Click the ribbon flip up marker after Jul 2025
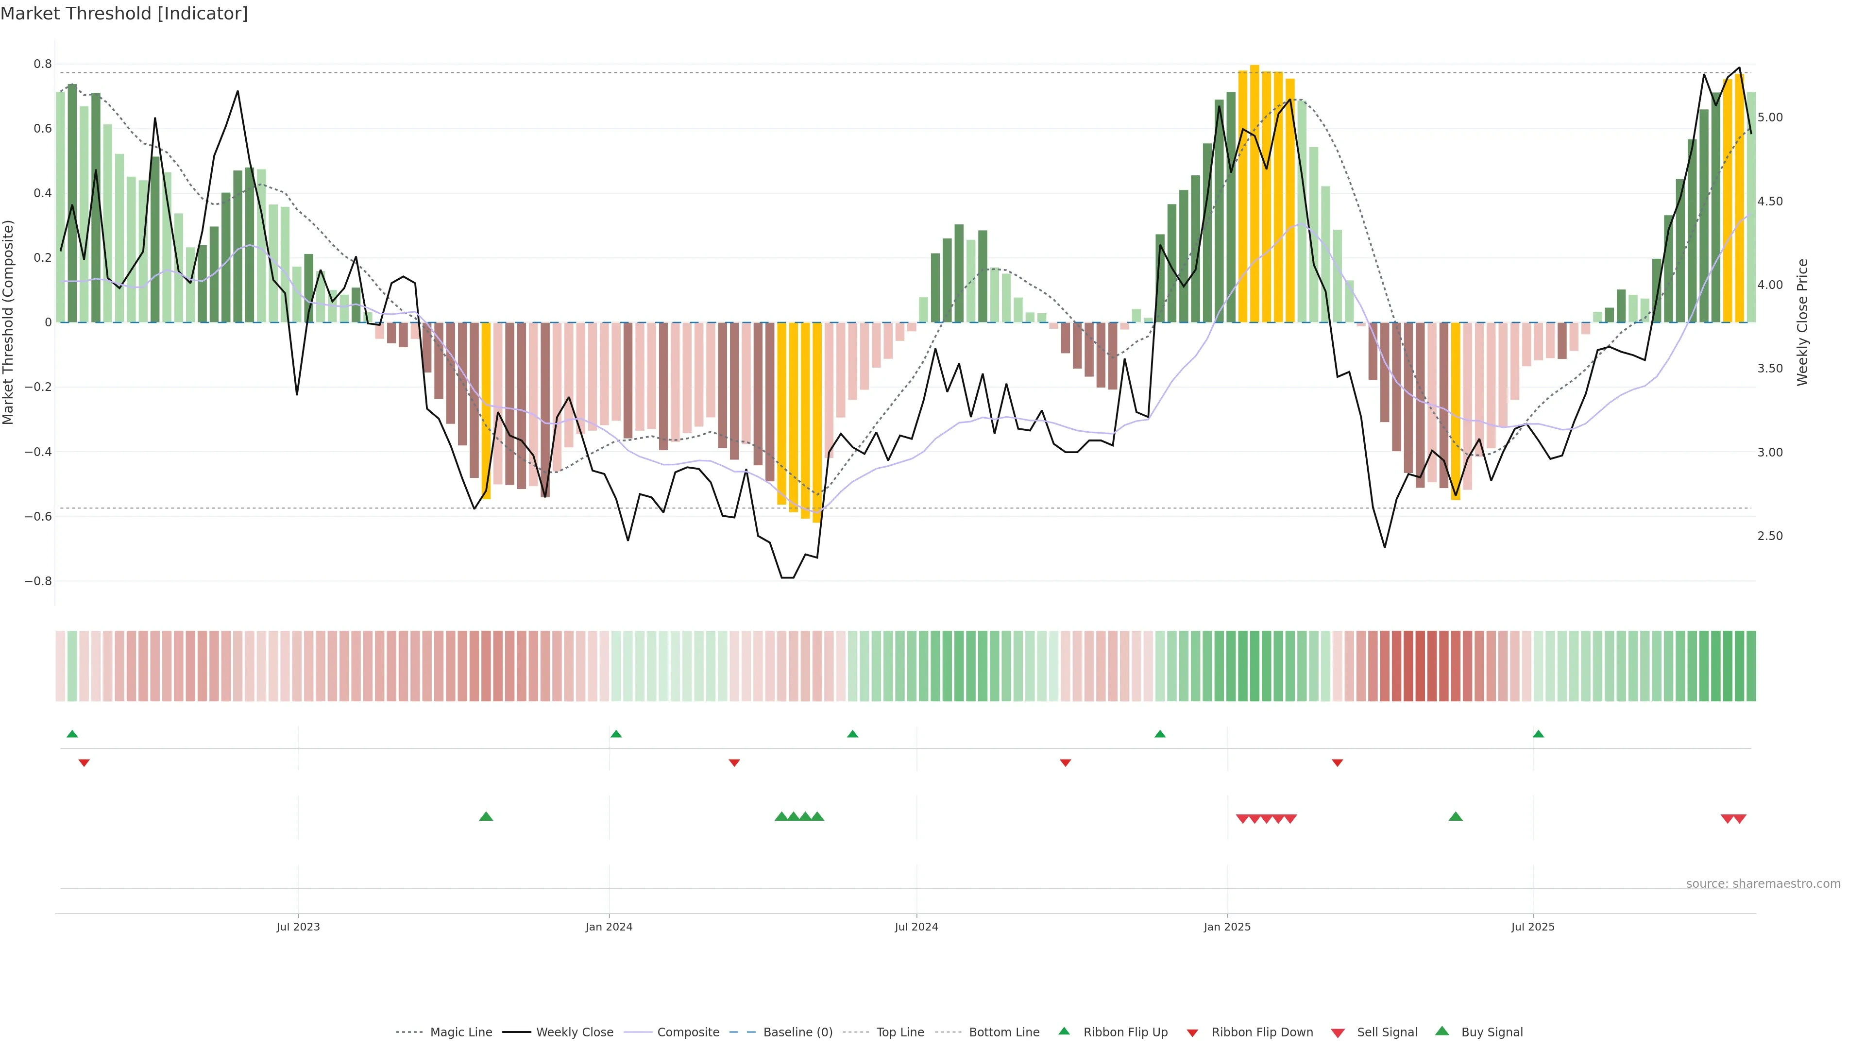Screen dimensions: 1865x1049 [x=1539, y=734]
